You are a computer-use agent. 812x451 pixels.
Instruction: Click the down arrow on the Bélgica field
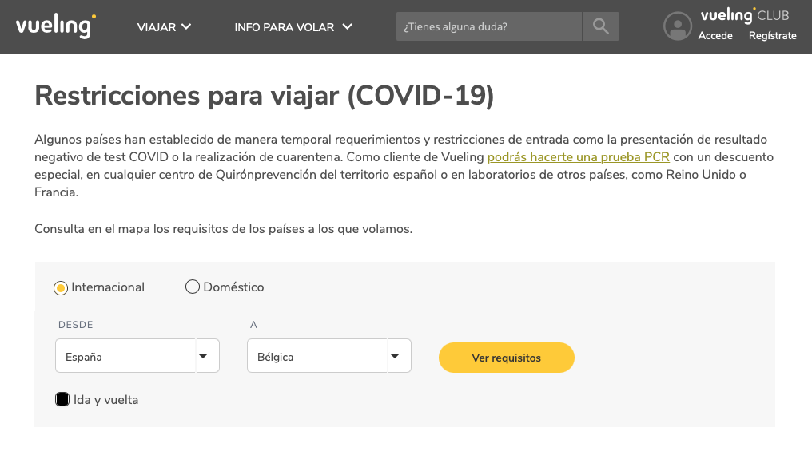(395, 356)
